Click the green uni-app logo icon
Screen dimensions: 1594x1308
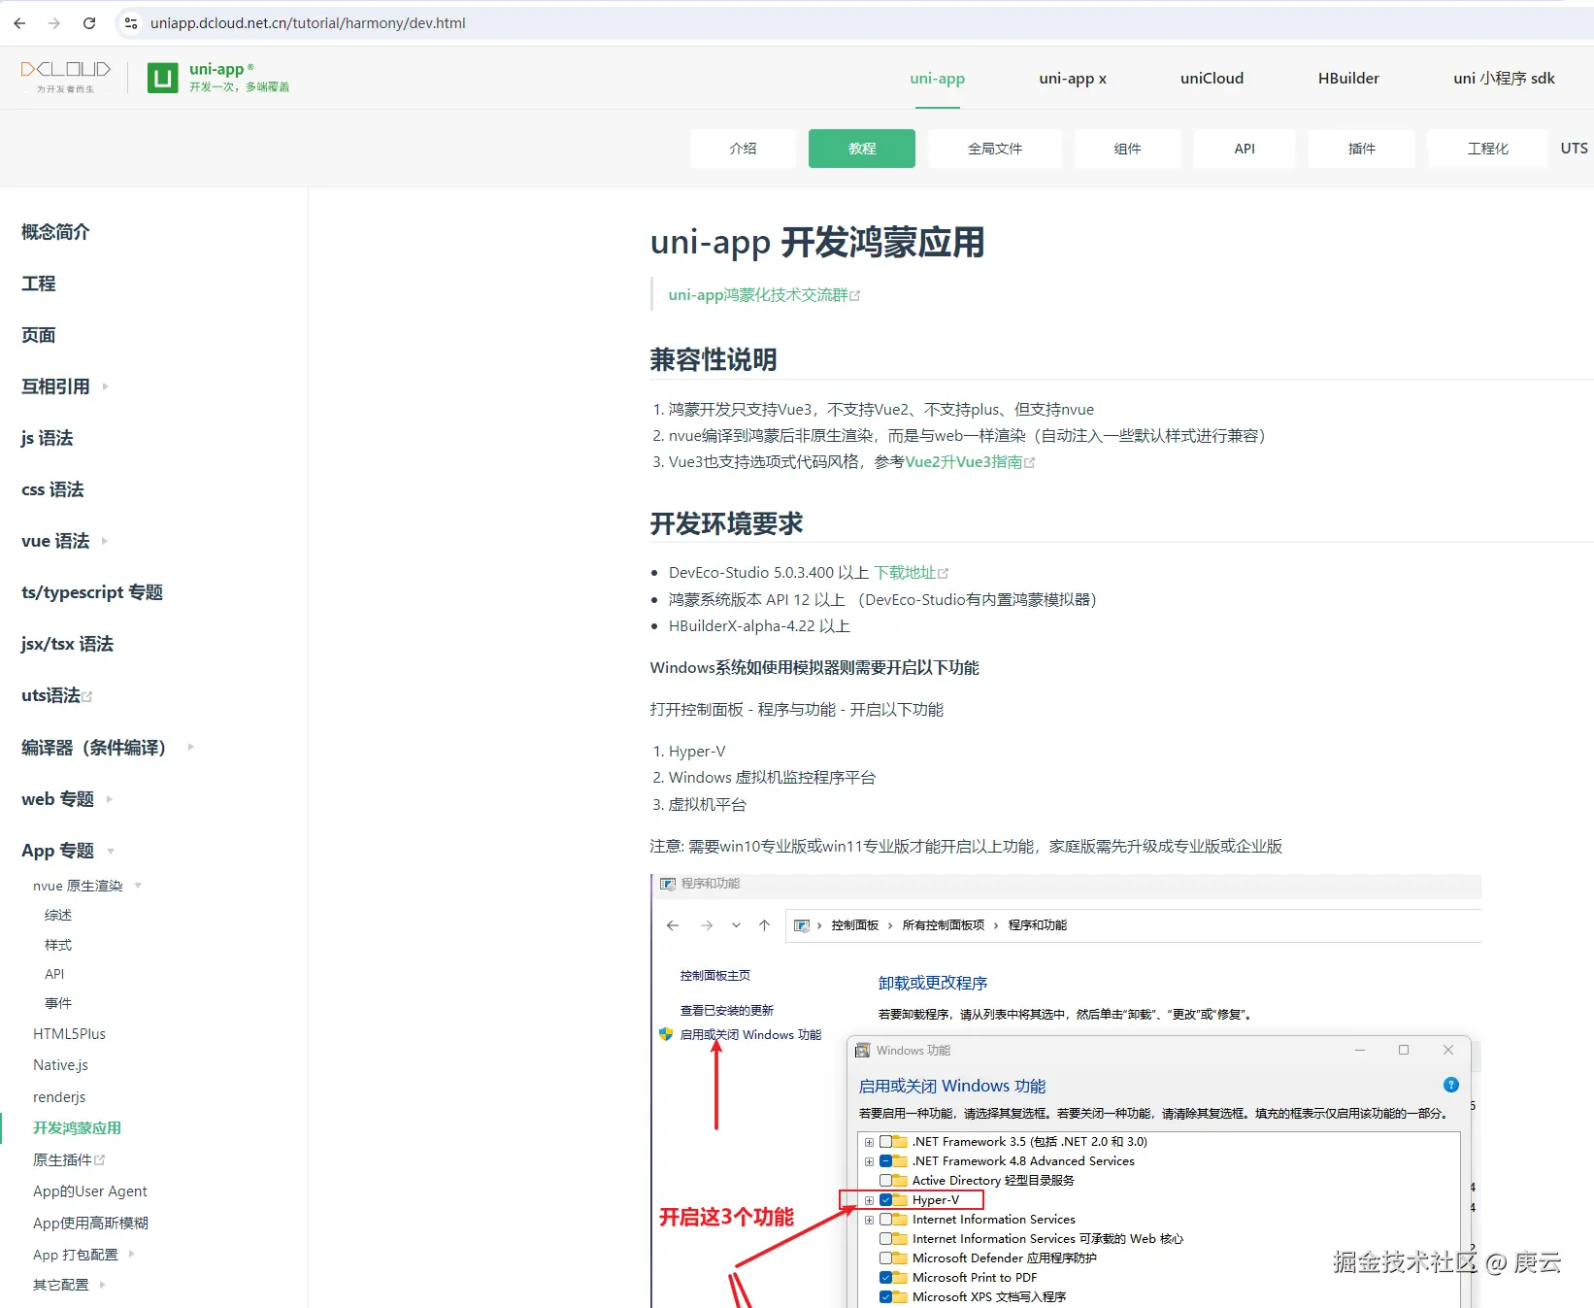163,78
